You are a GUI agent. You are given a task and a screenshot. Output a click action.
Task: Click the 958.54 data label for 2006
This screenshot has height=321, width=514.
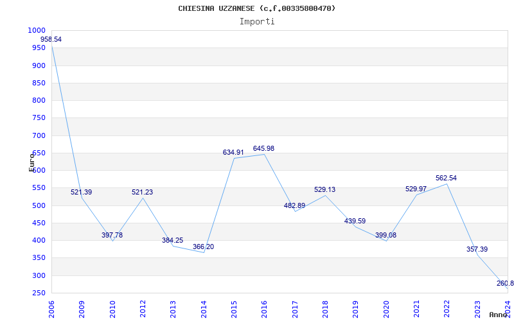[51, 39]
